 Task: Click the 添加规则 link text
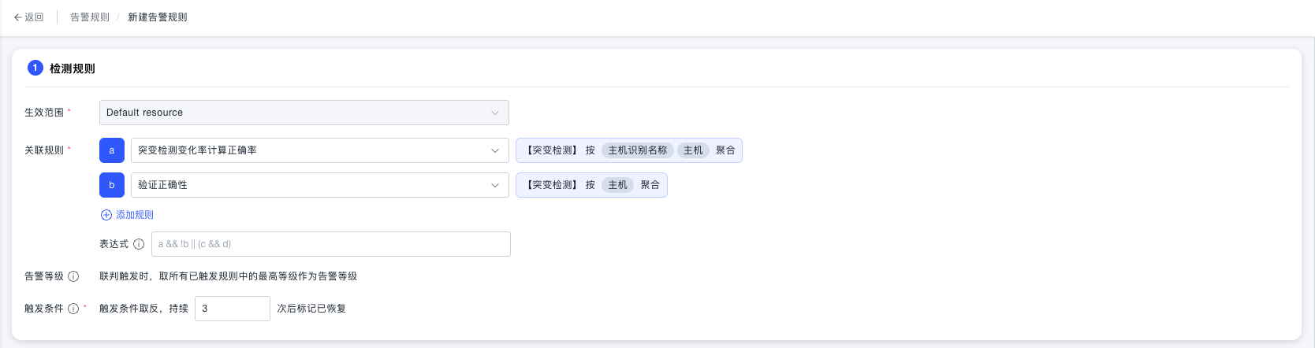point(135,215)
